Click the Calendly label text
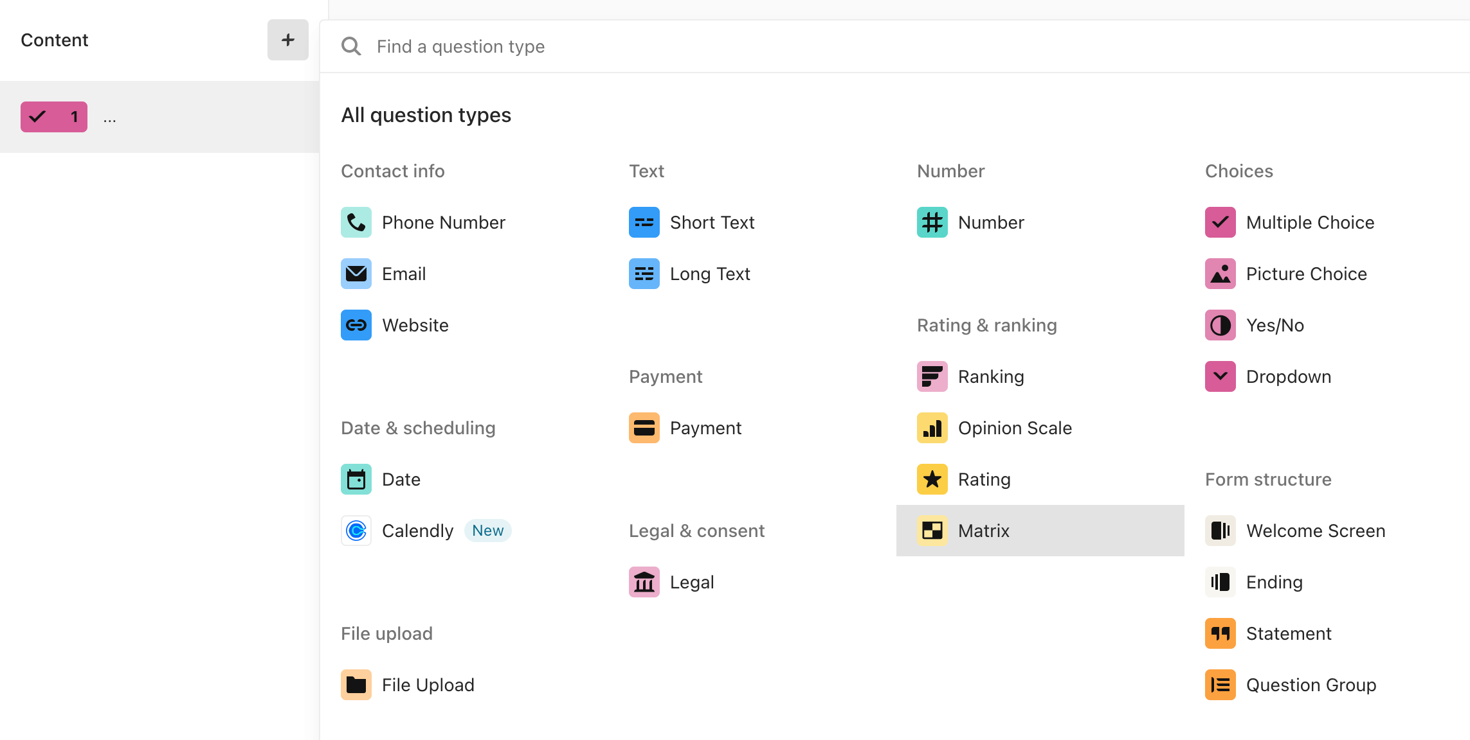This screenshot has width=1470, height=740. click(418, 531)
